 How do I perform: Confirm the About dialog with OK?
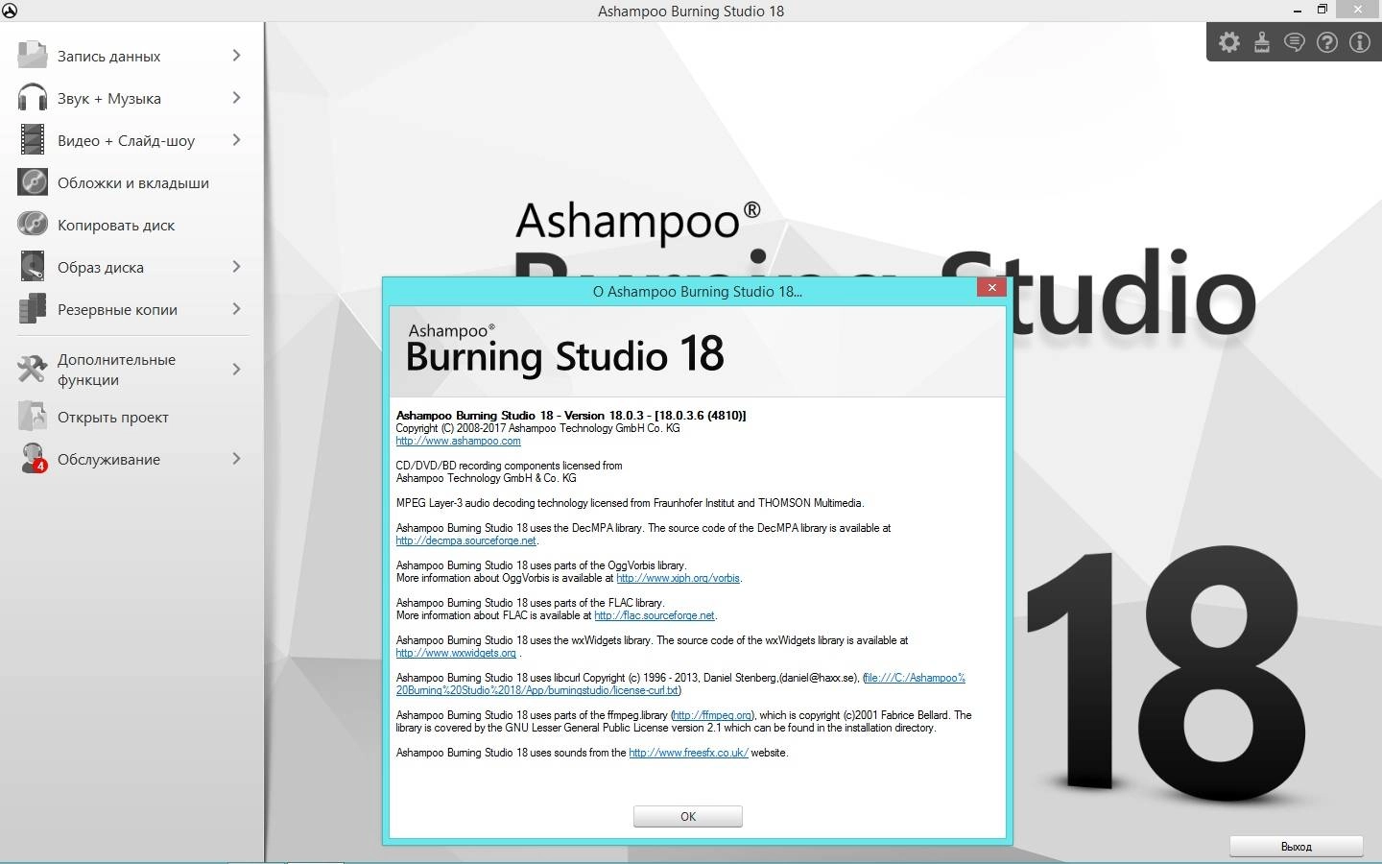(687, 816)
